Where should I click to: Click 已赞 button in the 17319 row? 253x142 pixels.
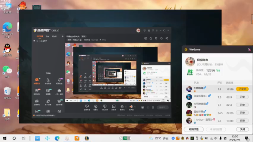[242, 121]
